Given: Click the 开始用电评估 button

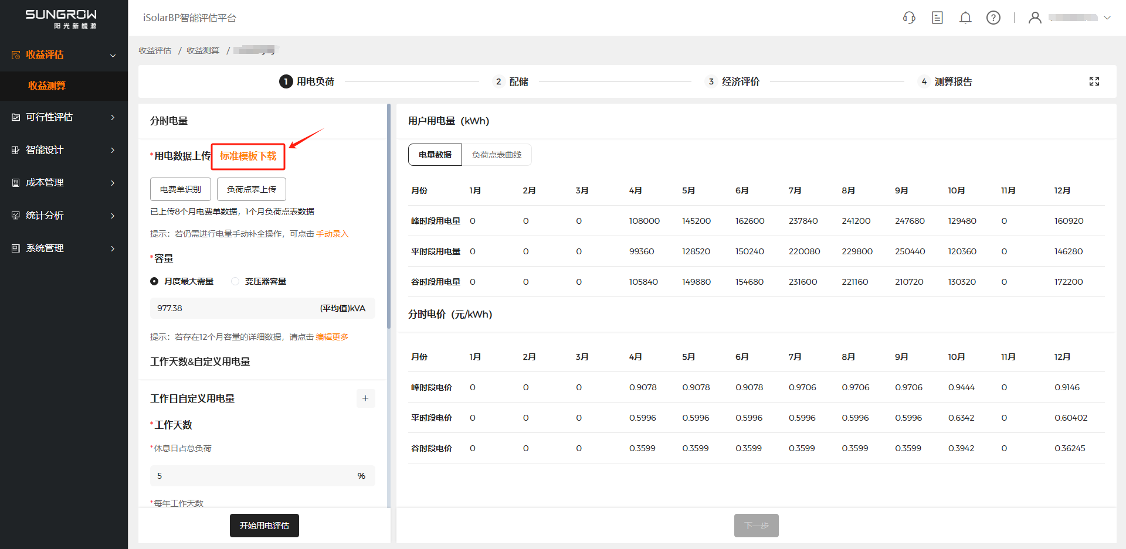Looking at the screenshot, I should (x=264, y=526).
